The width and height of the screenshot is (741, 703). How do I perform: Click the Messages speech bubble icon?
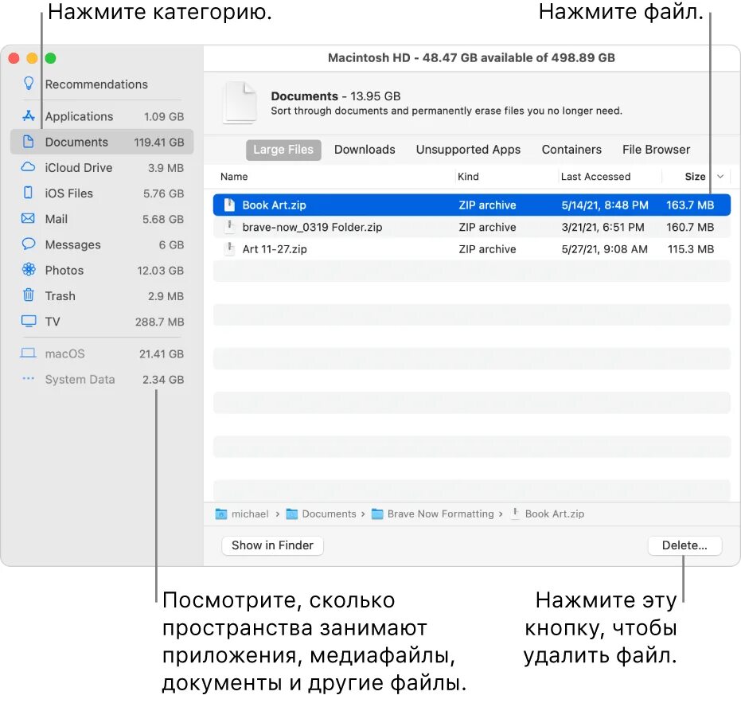(x=29, y=244)
